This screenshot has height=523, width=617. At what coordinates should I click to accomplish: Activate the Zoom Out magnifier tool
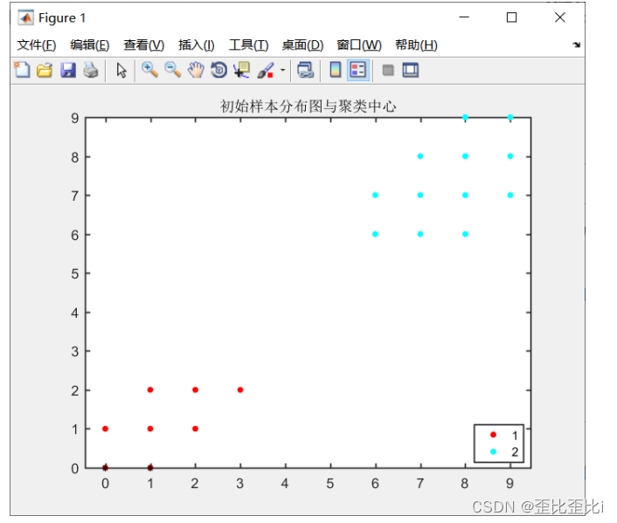172,70
